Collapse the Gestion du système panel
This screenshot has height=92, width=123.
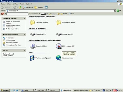(x=24, y=18)
